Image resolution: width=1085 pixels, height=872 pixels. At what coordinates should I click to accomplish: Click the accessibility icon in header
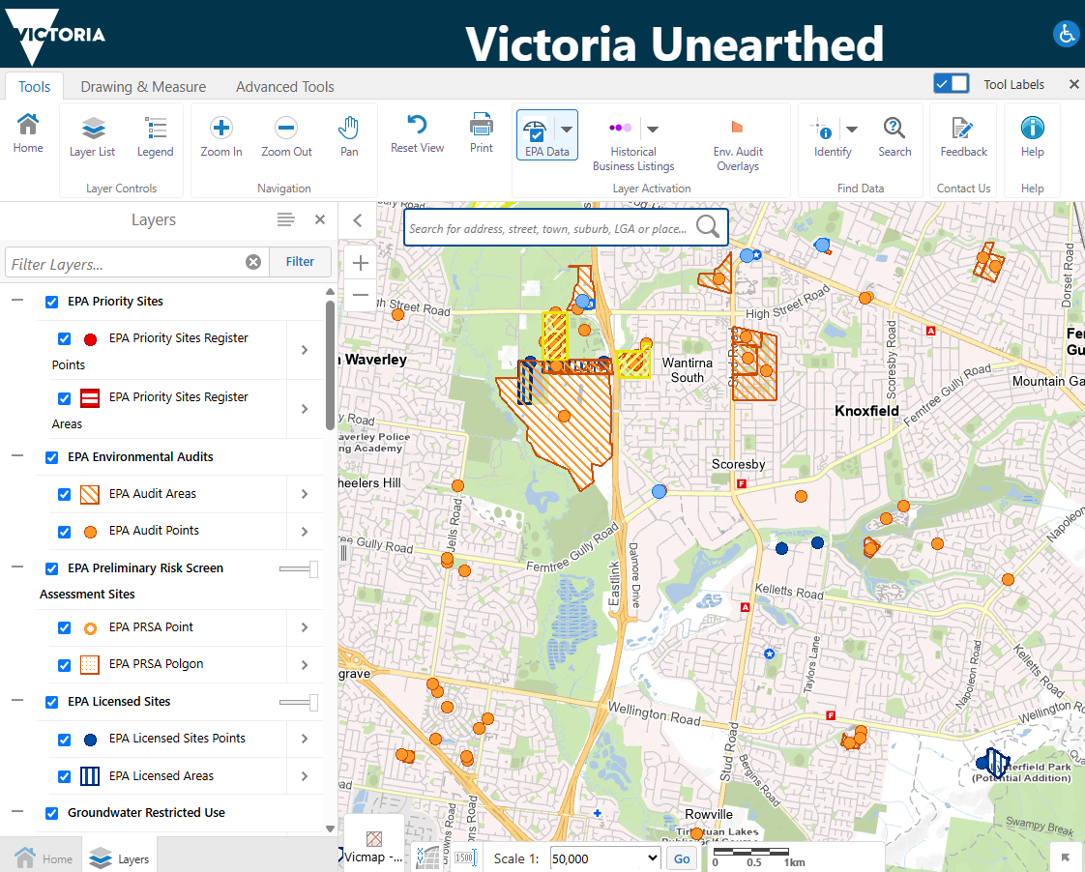pos(1067,33)
